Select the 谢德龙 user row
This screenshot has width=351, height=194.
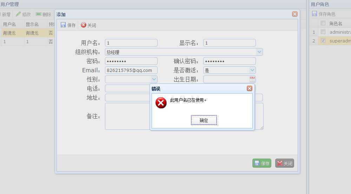(x=27, y=33)
